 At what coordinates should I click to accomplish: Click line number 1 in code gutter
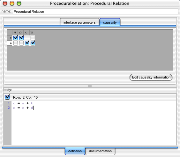pos(9,103)
